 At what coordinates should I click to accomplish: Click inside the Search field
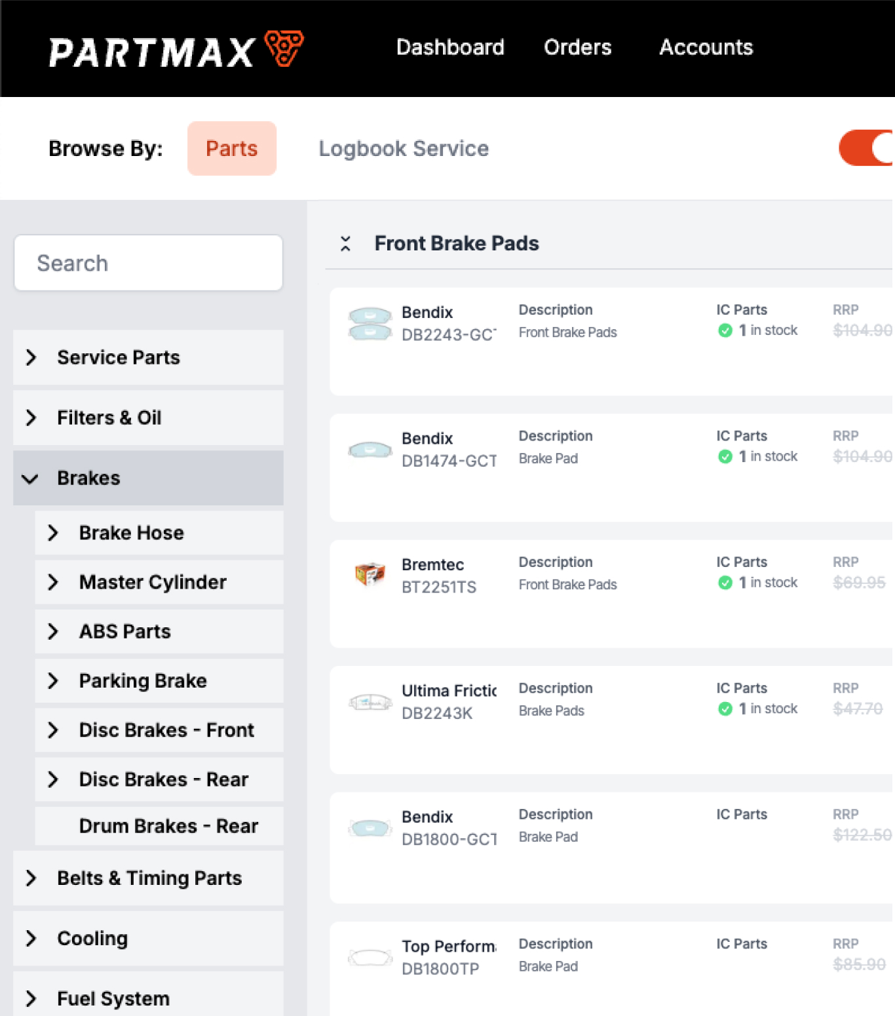tap(148, 262)
